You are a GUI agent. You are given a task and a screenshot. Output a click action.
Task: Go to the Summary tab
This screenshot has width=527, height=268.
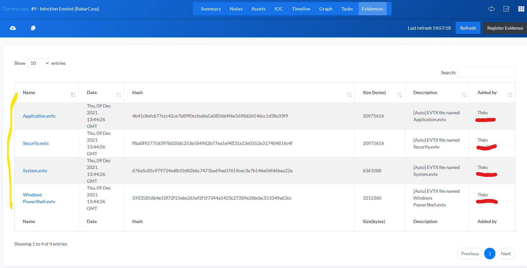(x=211, y=9)
